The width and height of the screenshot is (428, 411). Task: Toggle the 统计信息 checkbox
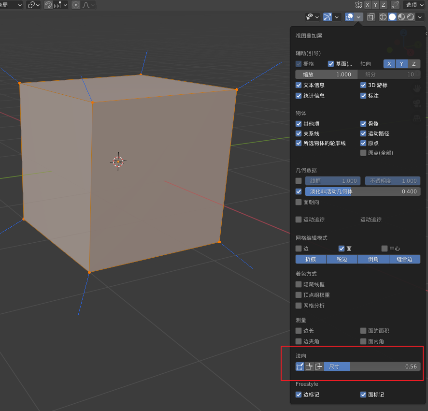299,96
